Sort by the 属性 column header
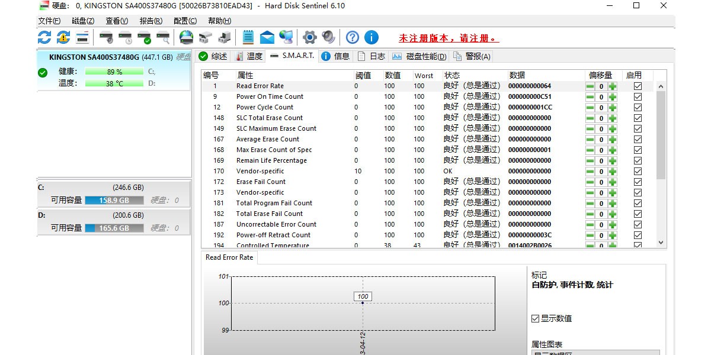 pos(294,75)
